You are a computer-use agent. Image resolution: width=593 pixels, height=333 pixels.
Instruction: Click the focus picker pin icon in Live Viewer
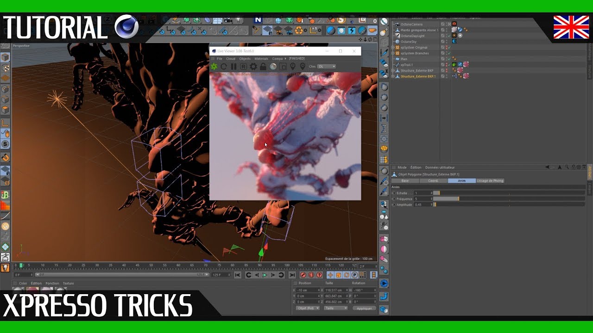293,67
